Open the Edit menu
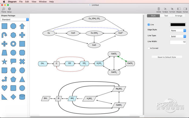Screen dimensions: 189x118 coord(27,2)
